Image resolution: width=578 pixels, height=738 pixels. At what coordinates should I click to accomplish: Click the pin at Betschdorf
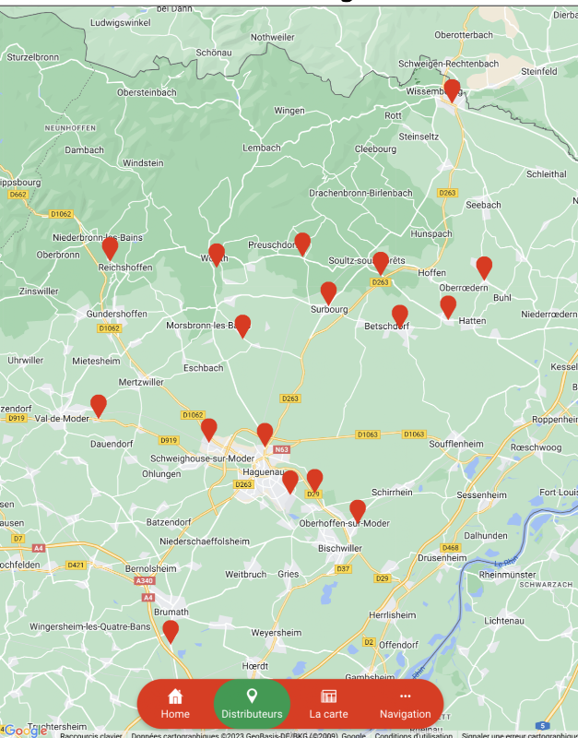point(400,316)
